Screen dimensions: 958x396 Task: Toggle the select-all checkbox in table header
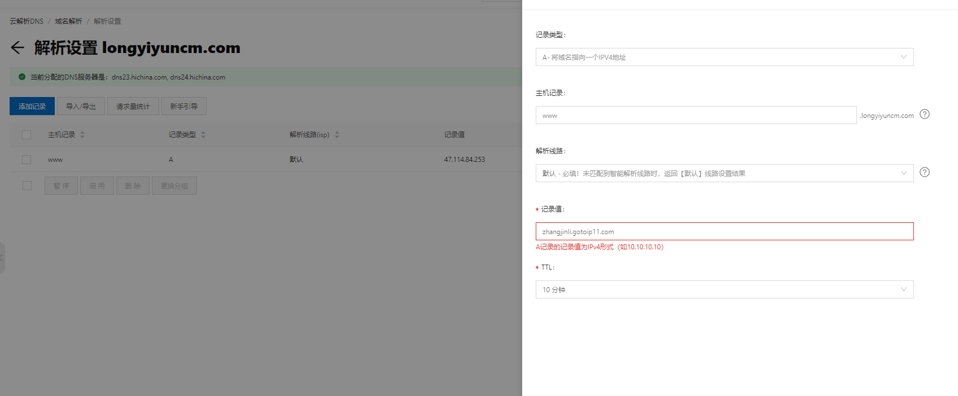pos(27,135)
